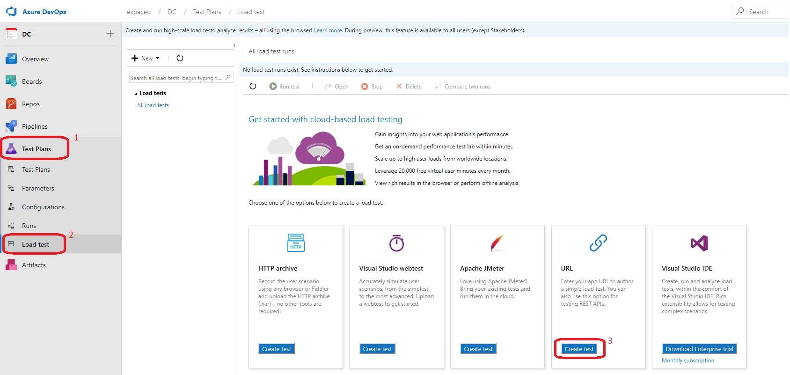Viewport: 790px width, 375px height.
Task: Refresh the load tests list panel
Action: click(180, 58)
